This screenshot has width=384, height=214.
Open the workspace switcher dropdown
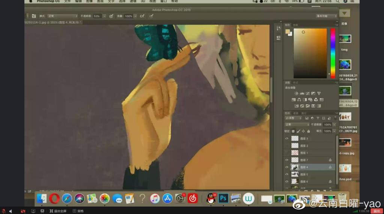click(x=326, y=16)
